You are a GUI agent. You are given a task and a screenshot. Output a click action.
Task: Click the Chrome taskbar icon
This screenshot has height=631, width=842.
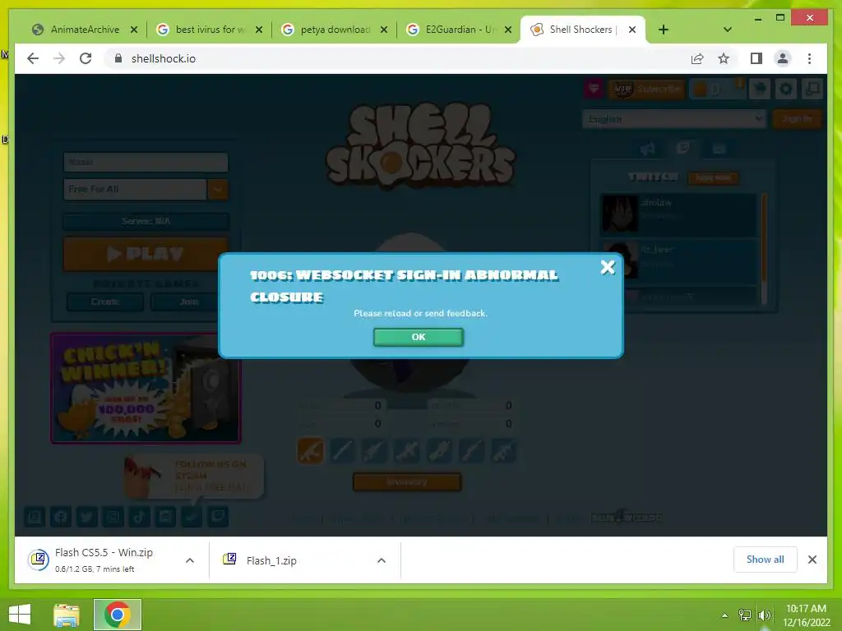[118, 615]
